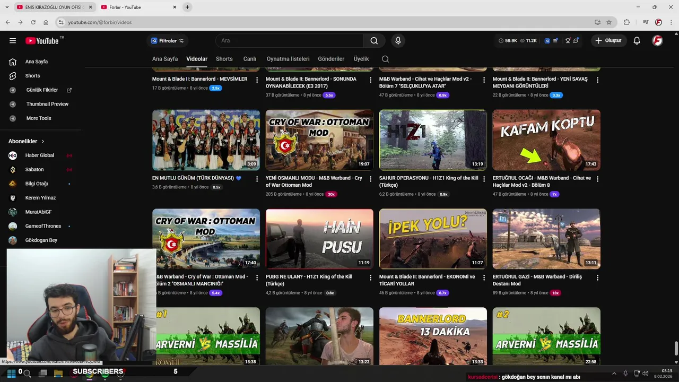Click the taskbar microphone icon

(625, 374)
